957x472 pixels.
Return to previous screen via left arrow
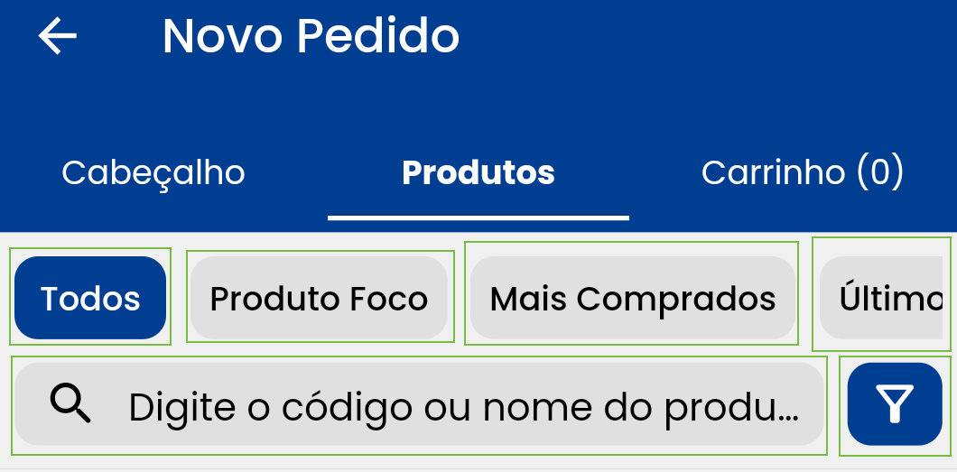coord(58,36)
